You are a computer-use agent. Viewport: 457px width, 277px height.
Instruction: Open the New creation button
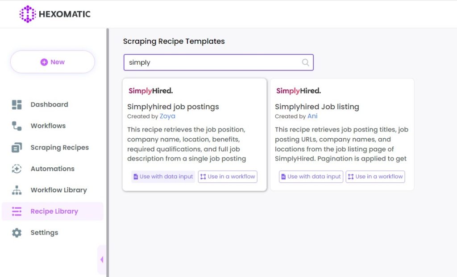point(53,62)
